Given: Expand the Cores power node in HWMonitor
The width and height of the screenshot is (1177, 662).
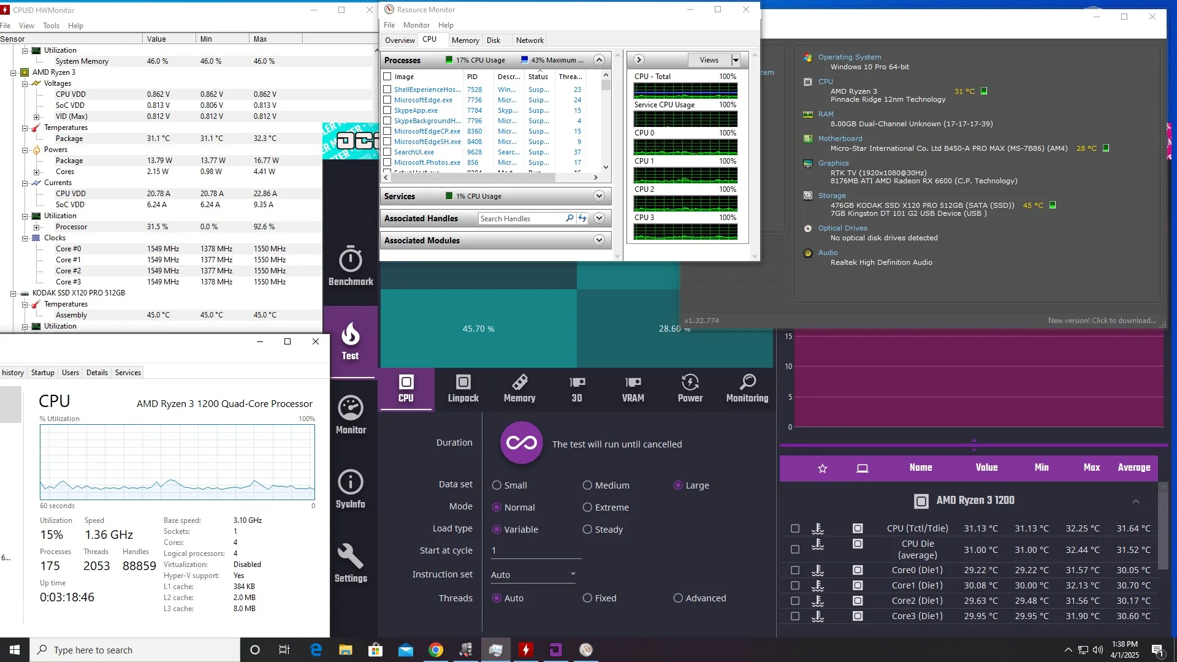Looking at the screenshot, I should (x=36, y=172).
